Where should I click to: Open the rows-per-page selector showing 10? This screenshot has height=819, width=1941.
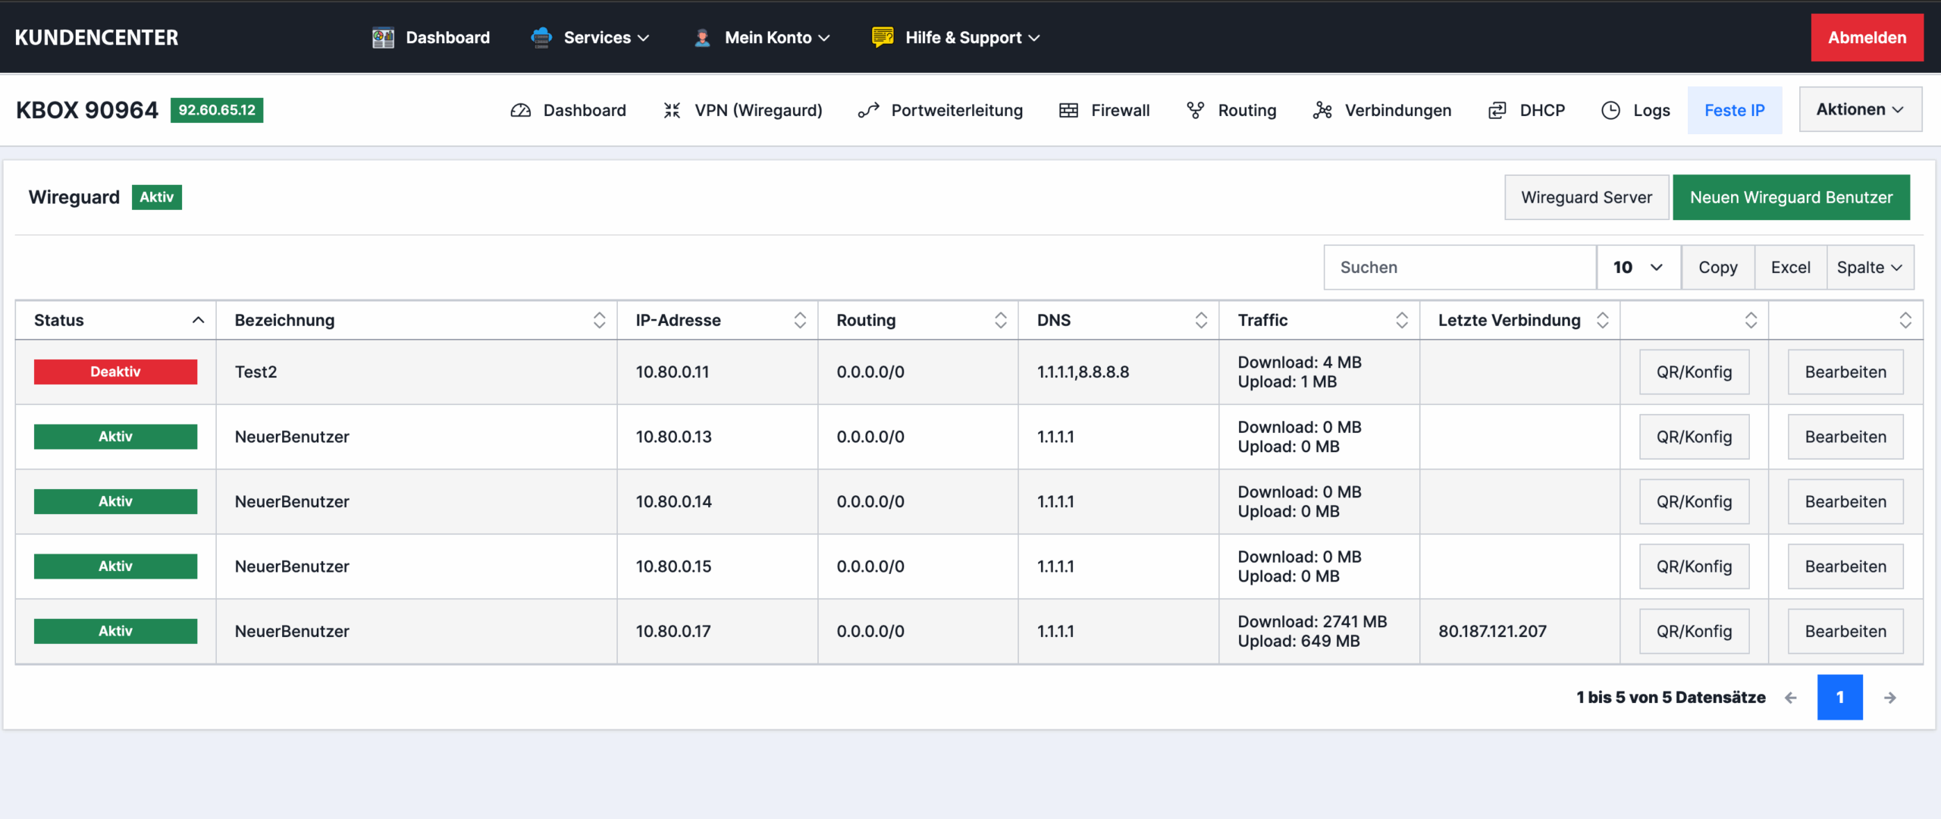coord(1638,267)
